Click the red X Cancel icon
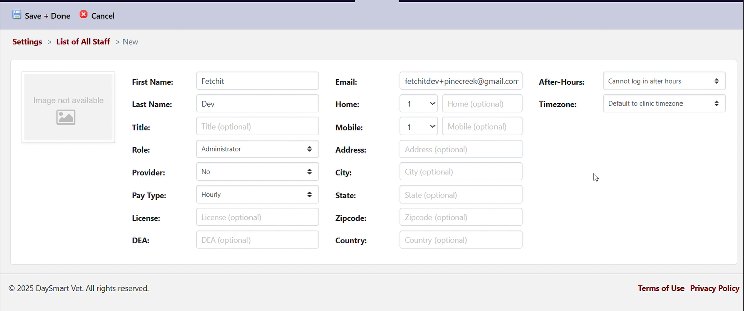This screenshot has height=311, width=744. (84, 15)
